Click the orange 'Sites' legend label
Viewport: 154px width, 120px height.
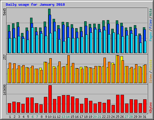pos(150,79)
